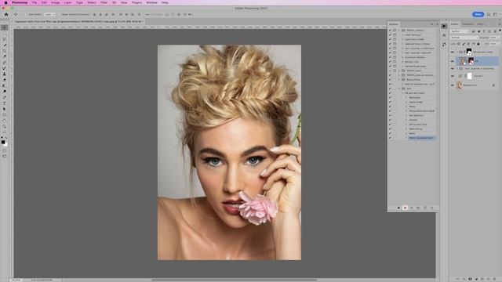The width and height of the screenshot is (502, 282).
Task: Click the horizontal scrollbar below canvas
Action: pyautogui.click(x=234, y=280)
